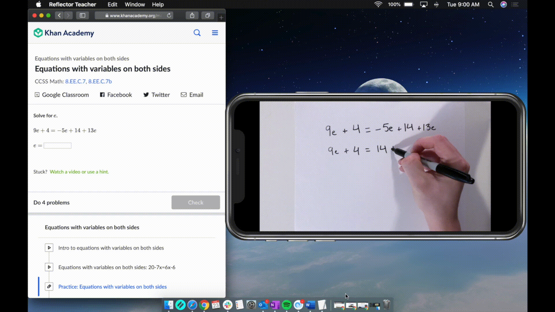Share to Google Classroom
Screen dimensions: 555x312
62,95
